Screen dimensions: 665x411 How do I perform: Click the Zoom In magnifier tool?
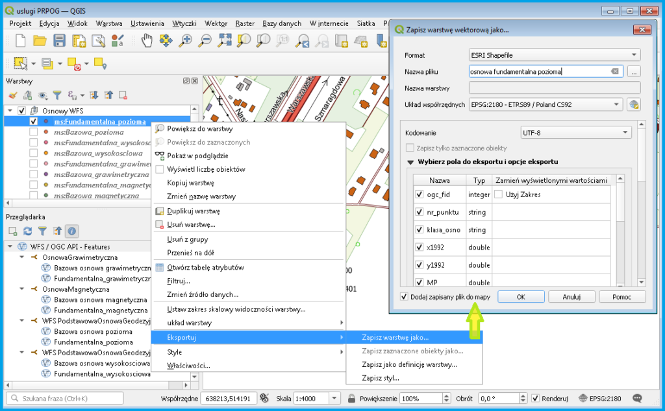186,40
